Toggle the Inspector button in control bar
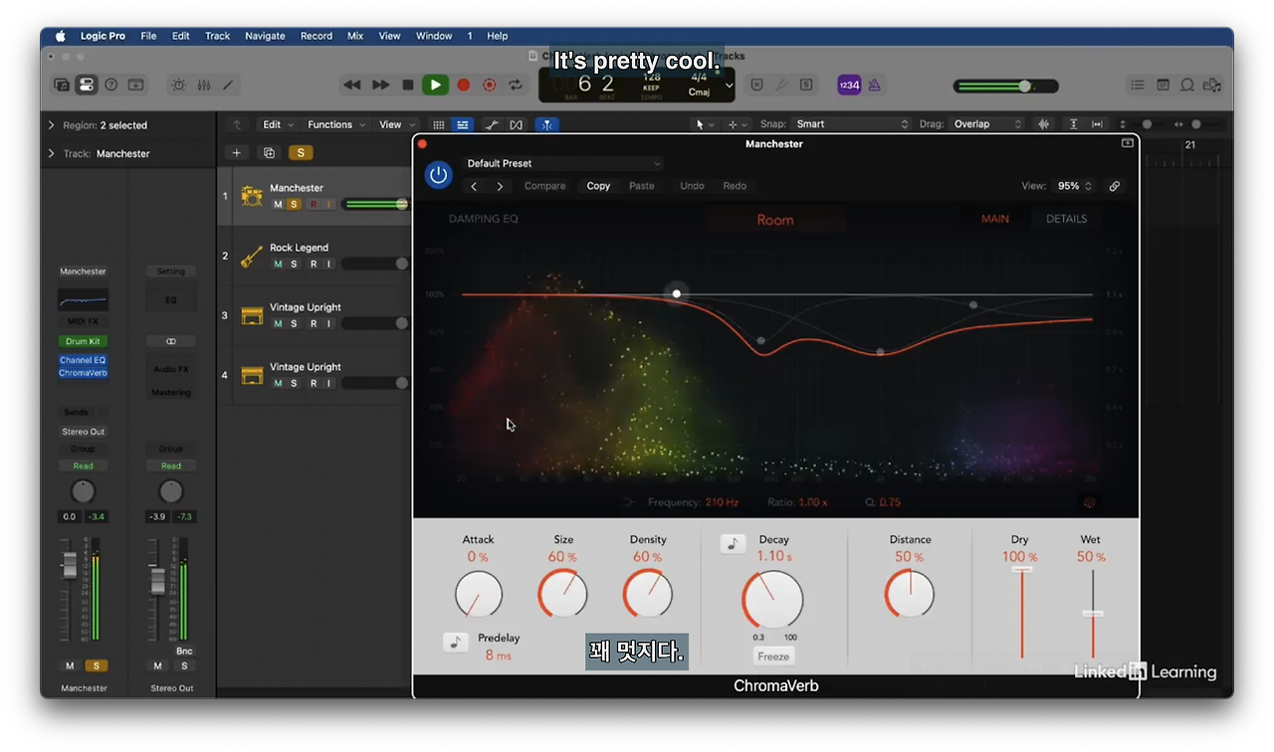 click(87, 86)
